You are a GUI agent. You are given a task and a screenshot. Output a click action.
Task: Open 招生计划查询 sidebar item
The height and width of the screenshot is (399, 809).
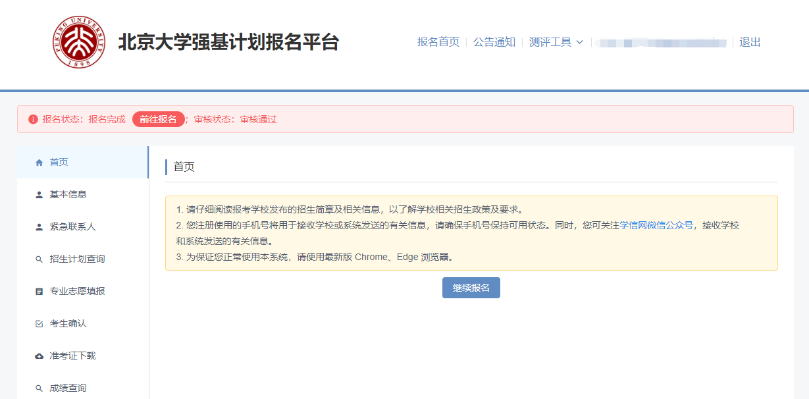(83, 259)
